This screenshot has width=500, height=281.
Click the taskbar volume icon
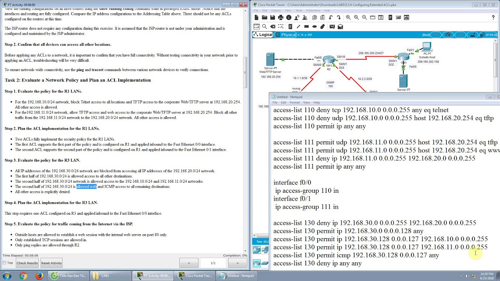(467, 276)
